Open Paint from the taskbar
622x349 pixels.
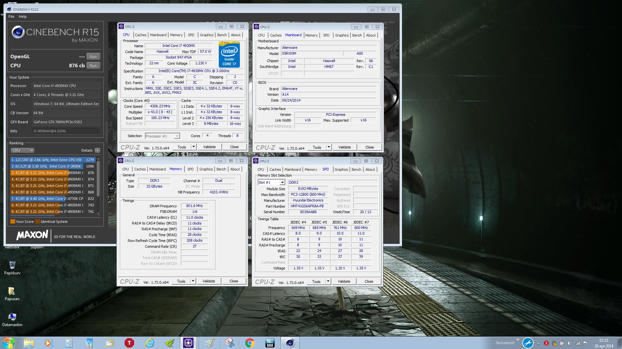pyautogui.click(x=209, y=343)
